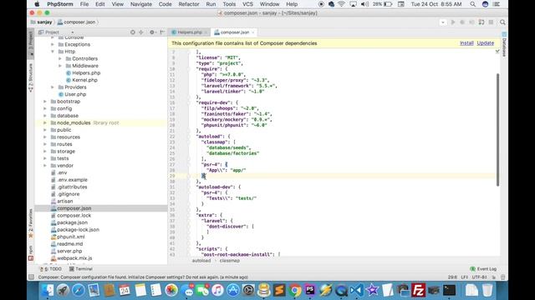Open the Favorites tool window tab
Image resolution: width=535 pixels, height=300 pixels.
pyautogui.click(x=31, y=223)
